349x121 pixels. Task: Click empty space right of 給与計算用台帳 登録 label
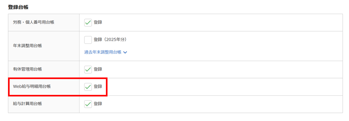[x=218, y=104]
